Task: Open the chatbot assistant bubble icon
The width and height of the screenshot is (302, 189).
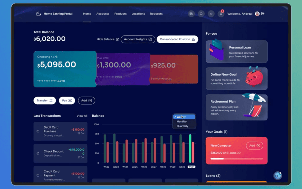Action: click(277, 176)
